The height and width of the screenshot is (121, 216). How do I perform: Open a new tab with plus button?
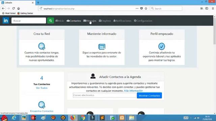pos(38,3)
